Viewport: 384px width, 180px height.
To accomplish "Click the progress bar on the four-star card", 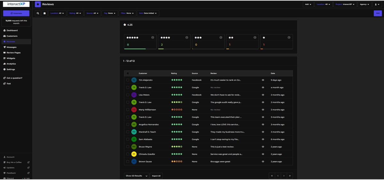I will [x=161, y=49].
